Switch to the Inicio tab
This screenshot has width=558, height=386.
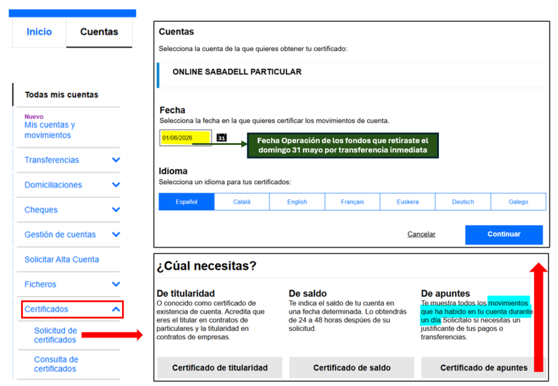39,32
